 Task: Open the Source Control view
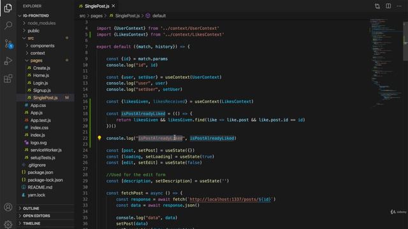pyautogui.click(x=8, y=43)
